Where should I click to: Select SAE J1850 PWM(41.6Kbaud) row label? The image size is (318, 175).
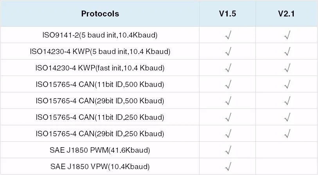[x=100, y=150]
